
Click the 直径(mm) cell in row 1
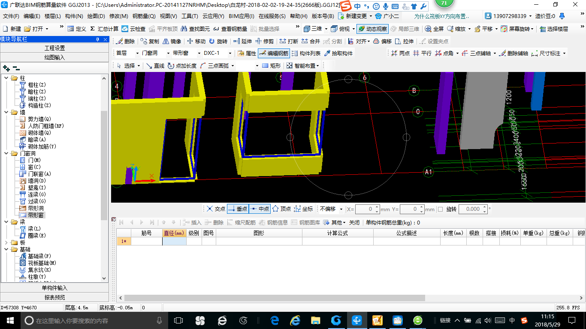tap(174, 241)
